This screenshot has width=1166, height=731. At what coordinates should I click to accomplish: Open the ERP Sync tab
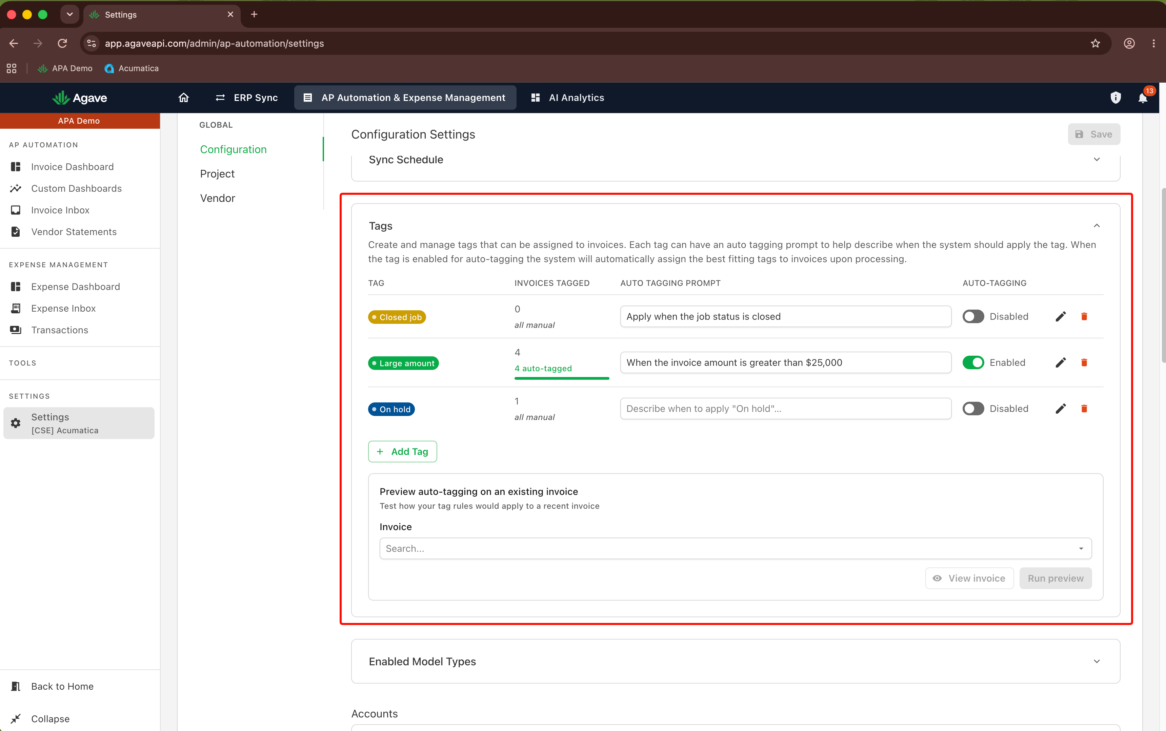[x=247, y=98]
